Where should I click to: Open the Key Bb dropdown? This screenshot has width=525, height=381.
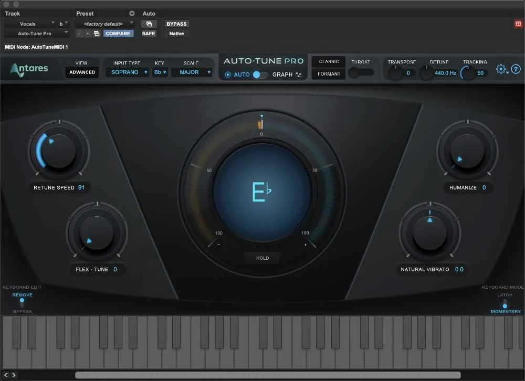[x=160, y=72]
